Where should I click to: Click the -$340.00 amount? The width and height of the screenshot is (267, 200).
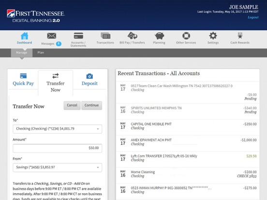tap(250, 108)
